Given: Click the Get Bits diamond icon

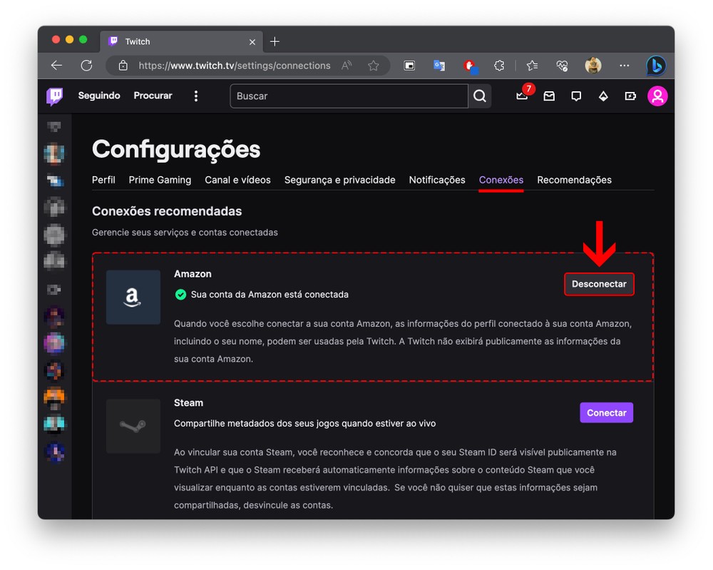Looking at the screenshot, I should click(x=603, y=96).
